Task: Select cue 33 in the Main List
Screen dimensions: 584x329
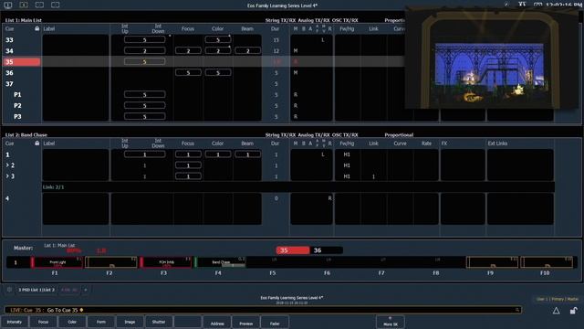Action: coord(10,40)
